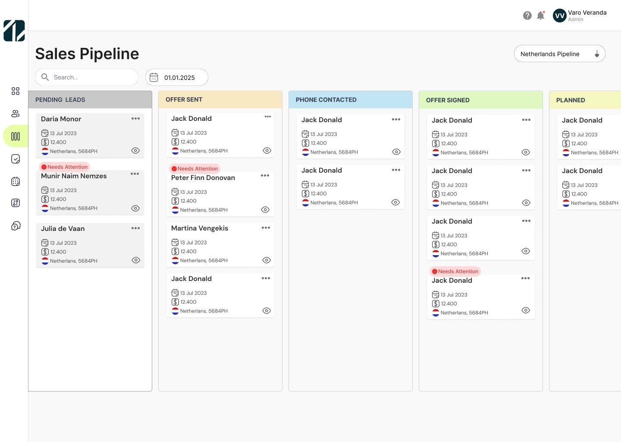Open the notifications bell

(540, 16)
